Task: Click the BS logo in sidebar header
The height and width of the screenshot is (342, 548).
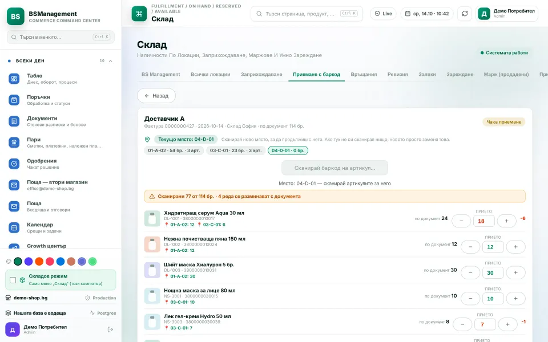Action: [x=15, y=17]
